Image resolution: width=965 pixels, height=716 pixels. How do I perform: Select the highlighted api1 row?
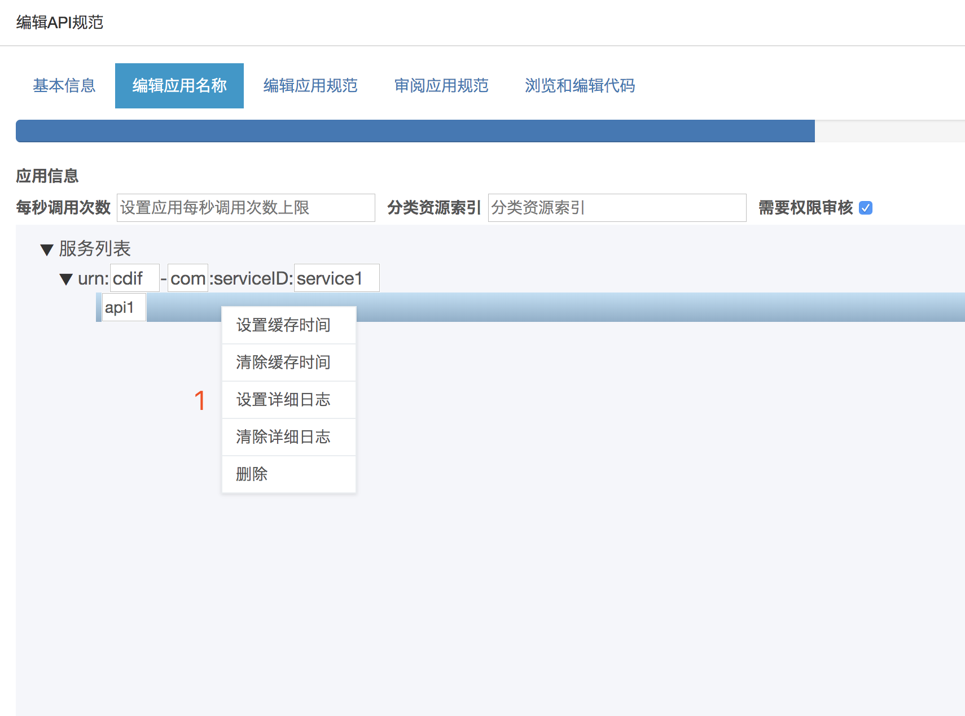tap(530, 307)
